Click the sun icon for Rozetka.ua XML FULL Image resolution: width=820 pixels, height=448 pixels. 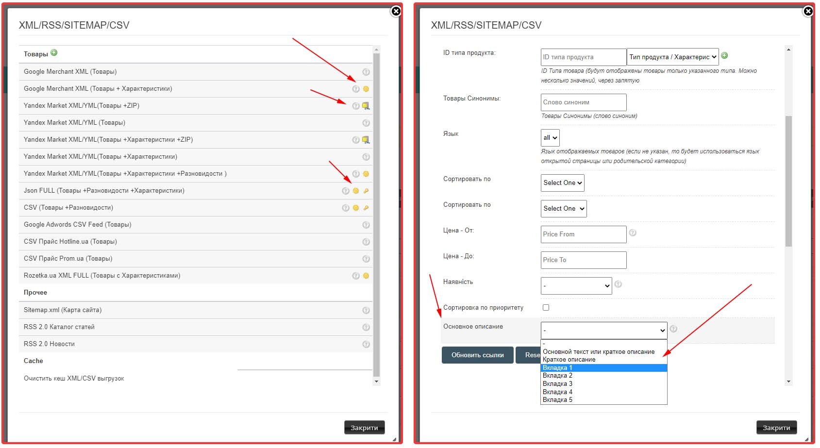point(367,275)
